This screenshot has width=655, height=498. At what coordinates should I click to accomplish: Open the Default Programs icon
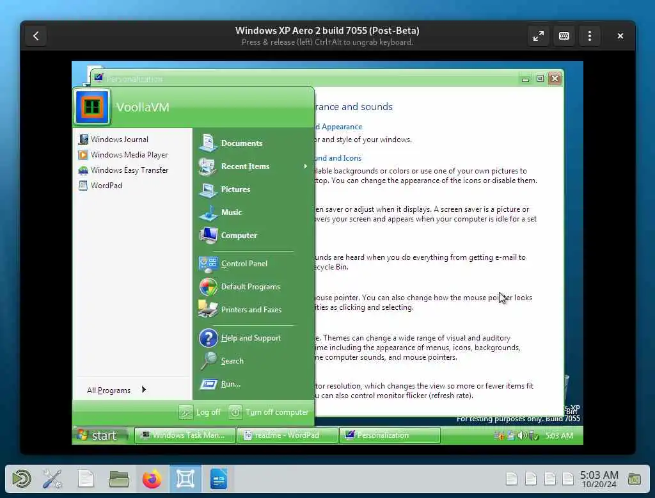click(x=208, y=287)
